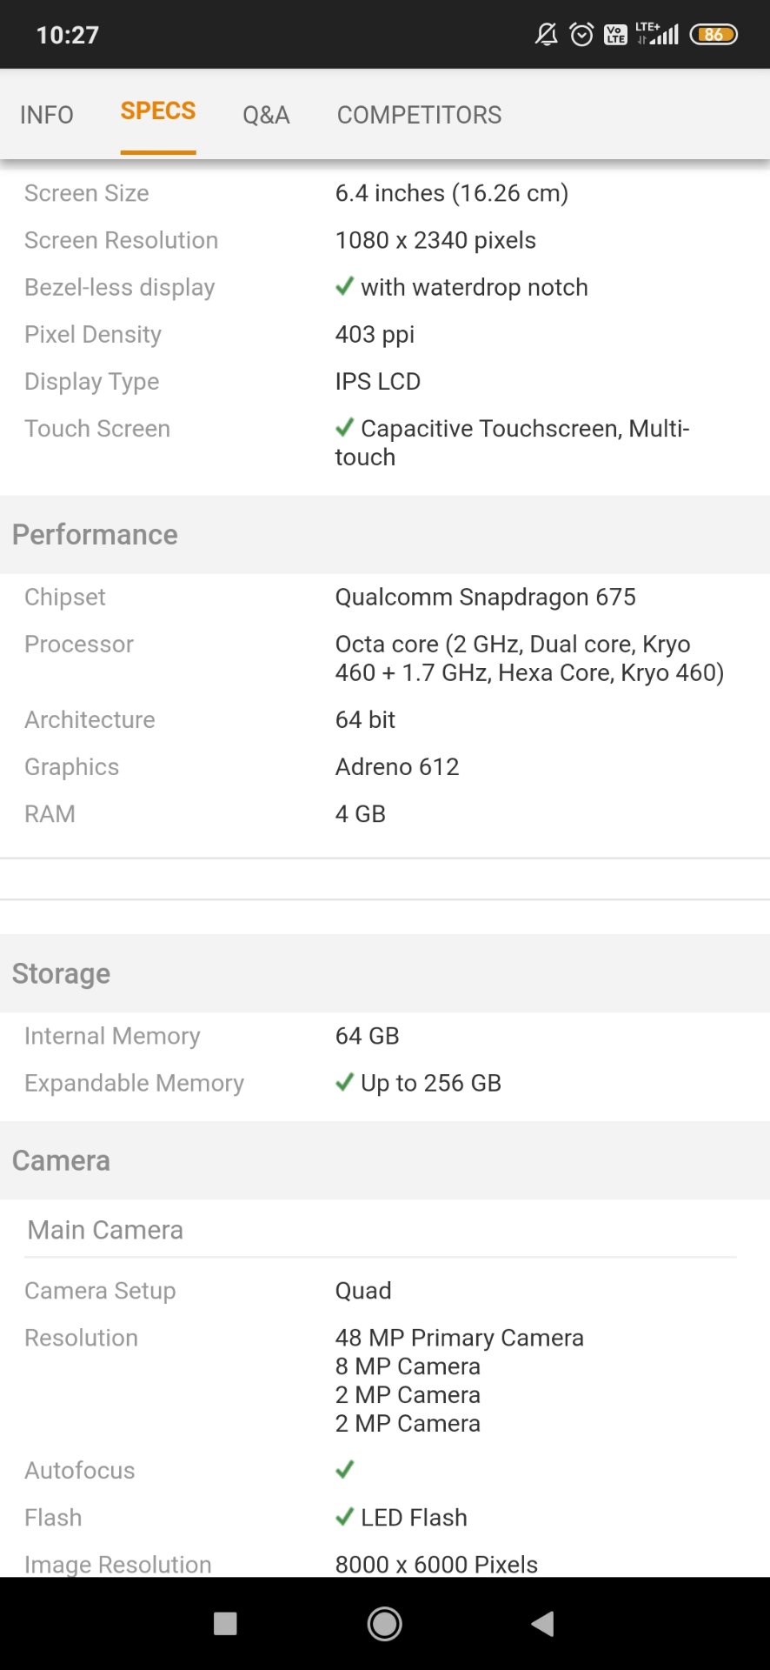Tap the recent apps square icon
Image resolution: width=770 pixels, height=1670 pixels.
tap(225, 1623)
